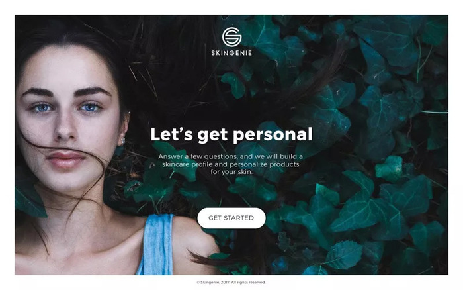Click the GET STARTED button
This screenshot has height=290, width=463.
pos(232,218)
